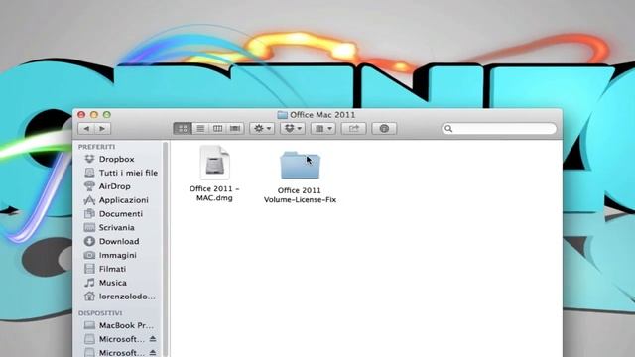Screen dimensions: 635x357
Task: Click the Documenti sidebar icon
Action: coord(89,214)
